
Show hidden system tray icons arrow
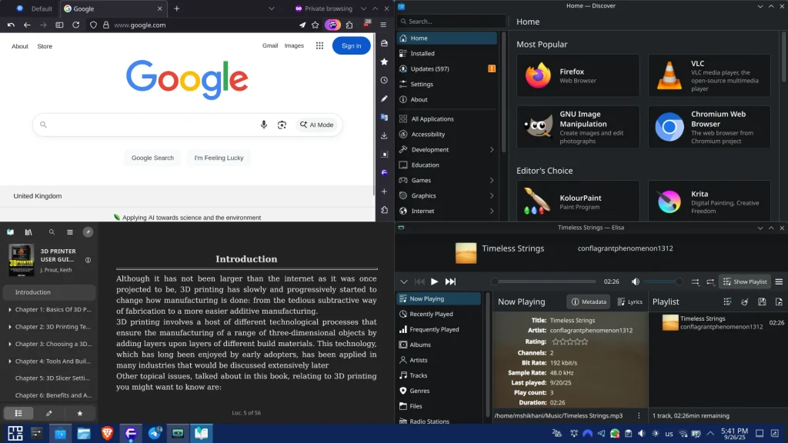coord(710,433)
